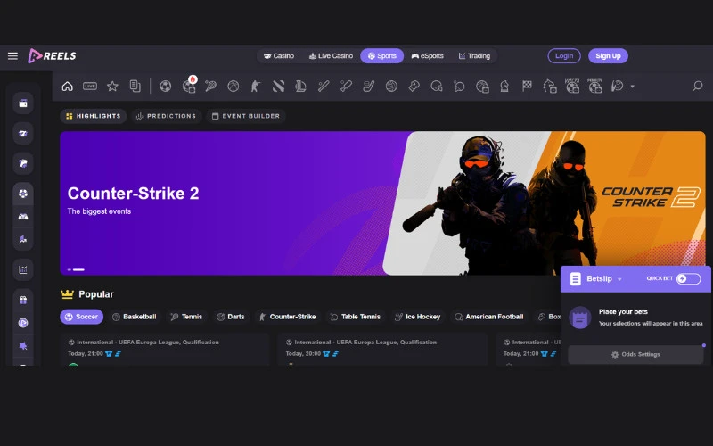Select the soccer ball sport icon
This screenshot has width=713, height=446.
click(x=166, y=86)
